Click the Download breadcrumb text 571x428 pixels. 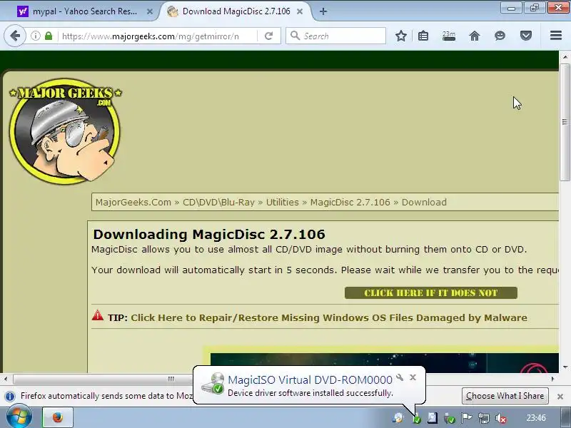click(424, 203)
